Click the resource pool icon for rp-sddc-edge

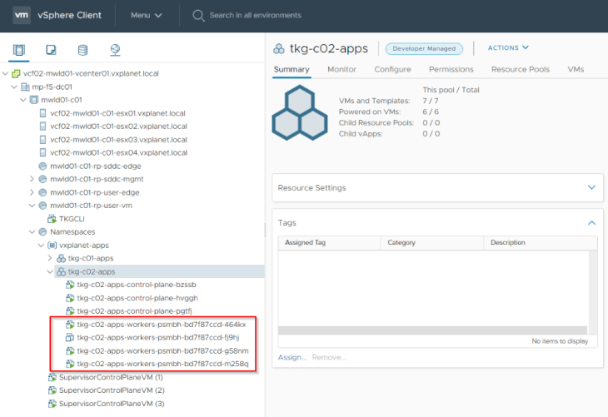click(x=43, y=166)
